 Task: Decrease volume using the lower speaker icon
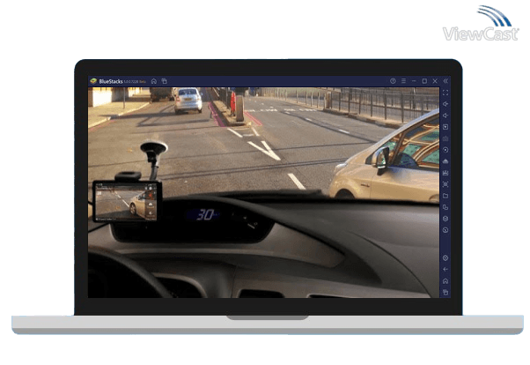coord(445,115)
